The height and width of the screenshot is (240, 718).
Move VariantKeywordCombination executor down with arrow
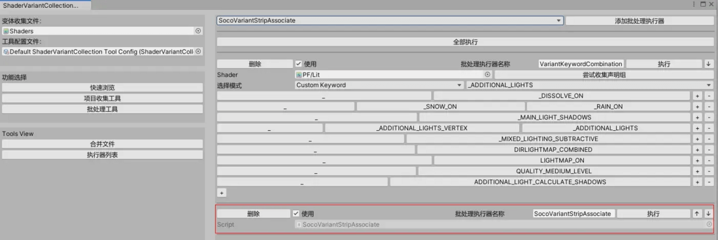708,64
